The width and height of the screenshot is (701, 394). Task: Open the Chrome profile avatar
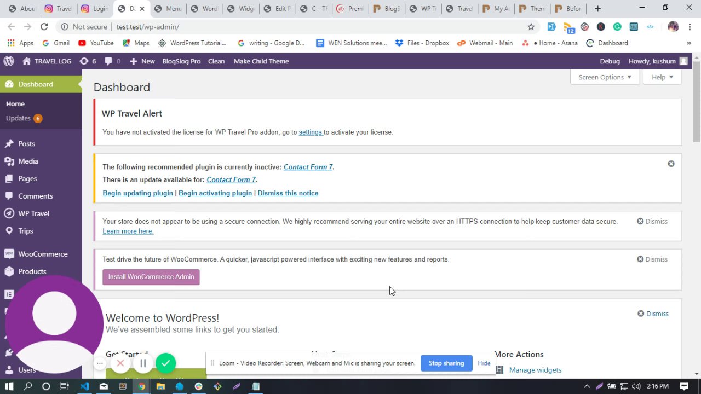[x=673, y=27]
